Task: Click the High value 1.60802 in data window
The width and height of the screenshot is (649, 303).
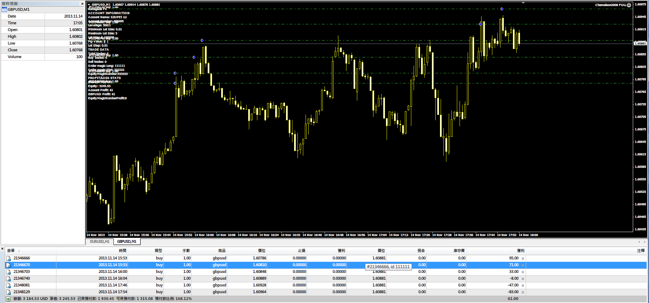Action: click(76, 36)
